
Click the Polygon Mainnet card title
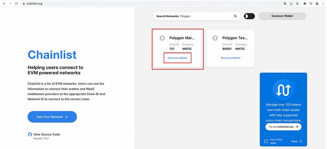pos(182,38)
